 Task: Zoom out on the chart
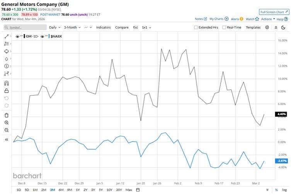[x=7, y=130]
